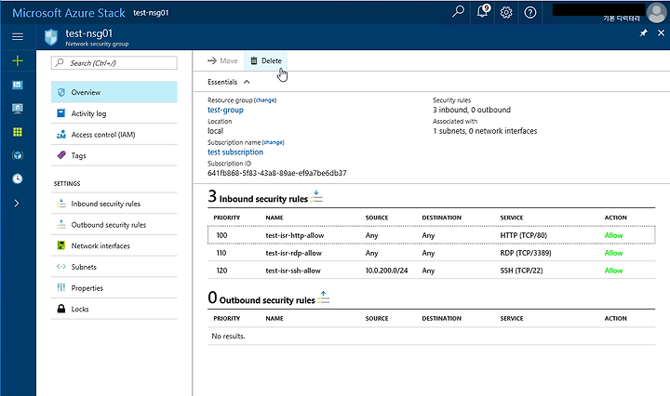
Task: Click the Inbound security rules list icon
Action: point(316,197)
